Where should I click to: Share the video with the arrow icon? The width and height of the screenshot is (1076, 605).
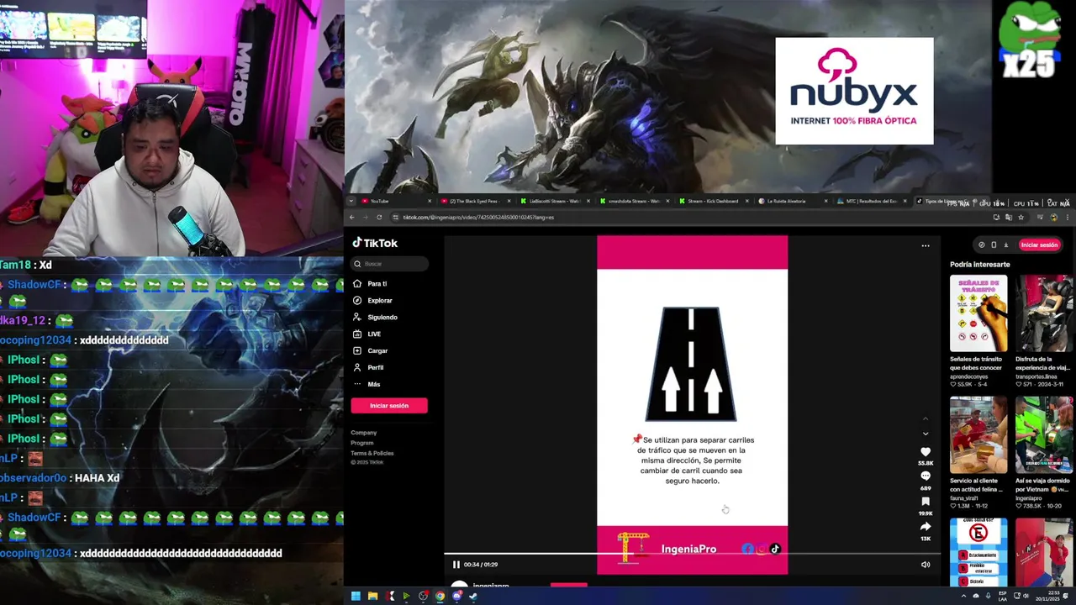tap(926, 527)
